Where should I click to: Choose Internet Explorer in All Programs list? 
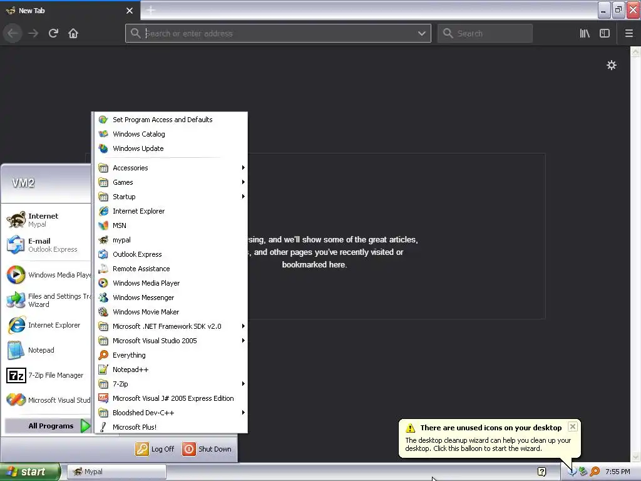(x=171, y=211)
